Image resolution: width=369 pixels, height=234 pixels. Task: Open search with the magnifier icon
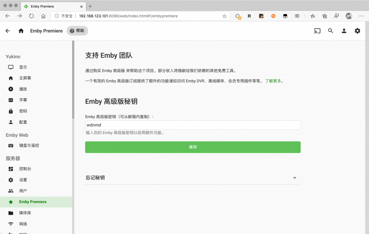(330, 31)
